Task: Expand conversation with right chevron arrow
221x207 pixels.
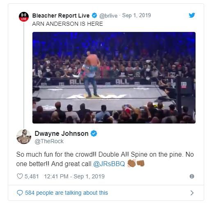Action: (192, 193)
